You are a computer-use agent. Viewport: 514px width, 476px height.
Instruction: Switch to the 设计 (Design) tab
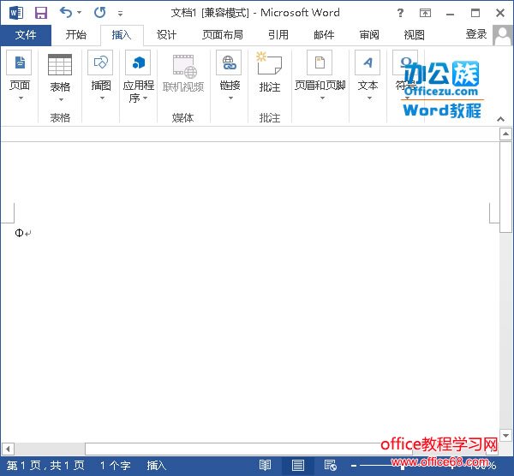click(x=166, y=35)
